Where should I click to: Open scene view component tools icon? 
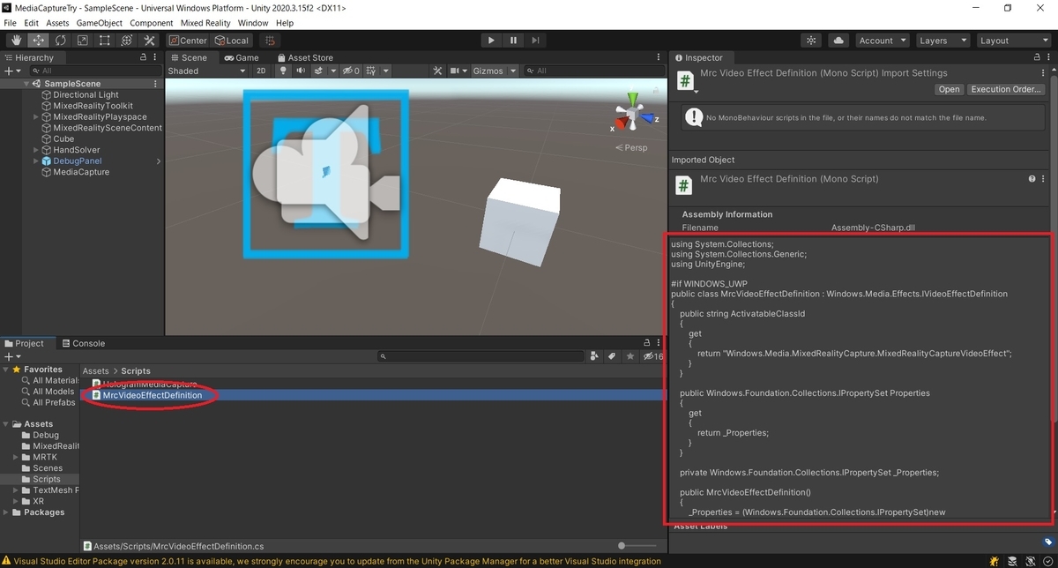pos(437,71)
